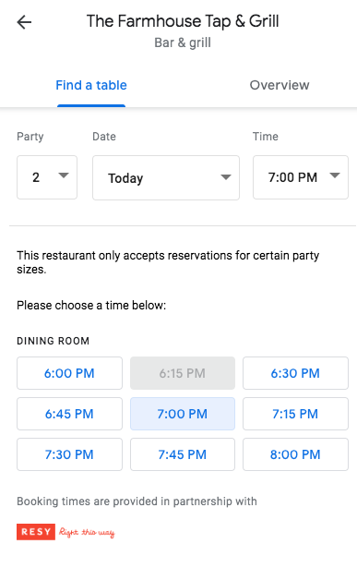This screenshot has height=568, width=357.
Task: Select the Find a table tab
Action: (x=91, y=85)
